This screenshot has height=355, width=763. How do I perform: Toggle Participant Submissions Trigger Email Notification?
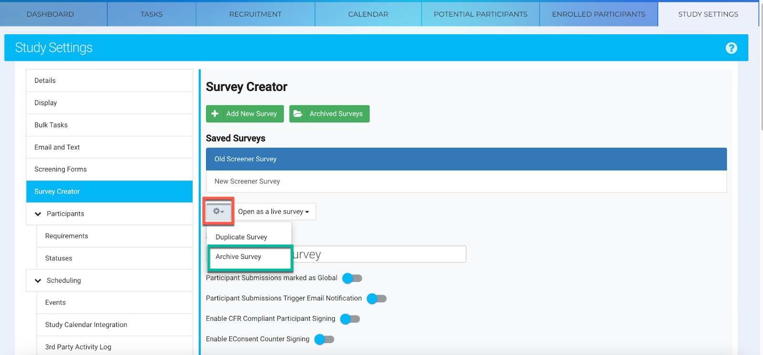[x=376, y=299]
